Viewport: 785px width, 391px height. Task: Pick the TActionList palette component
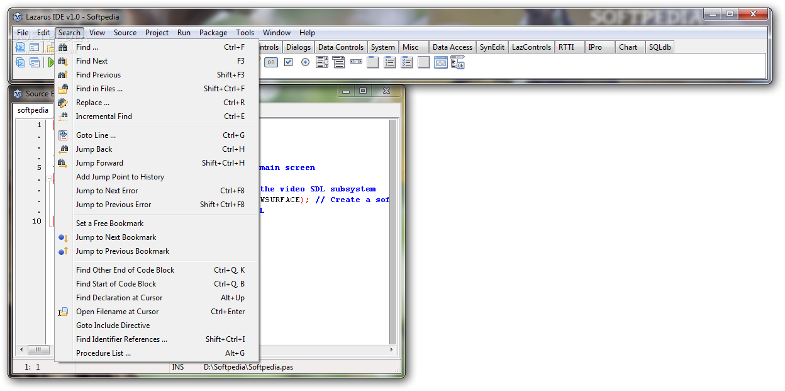(x=458, y=62)
